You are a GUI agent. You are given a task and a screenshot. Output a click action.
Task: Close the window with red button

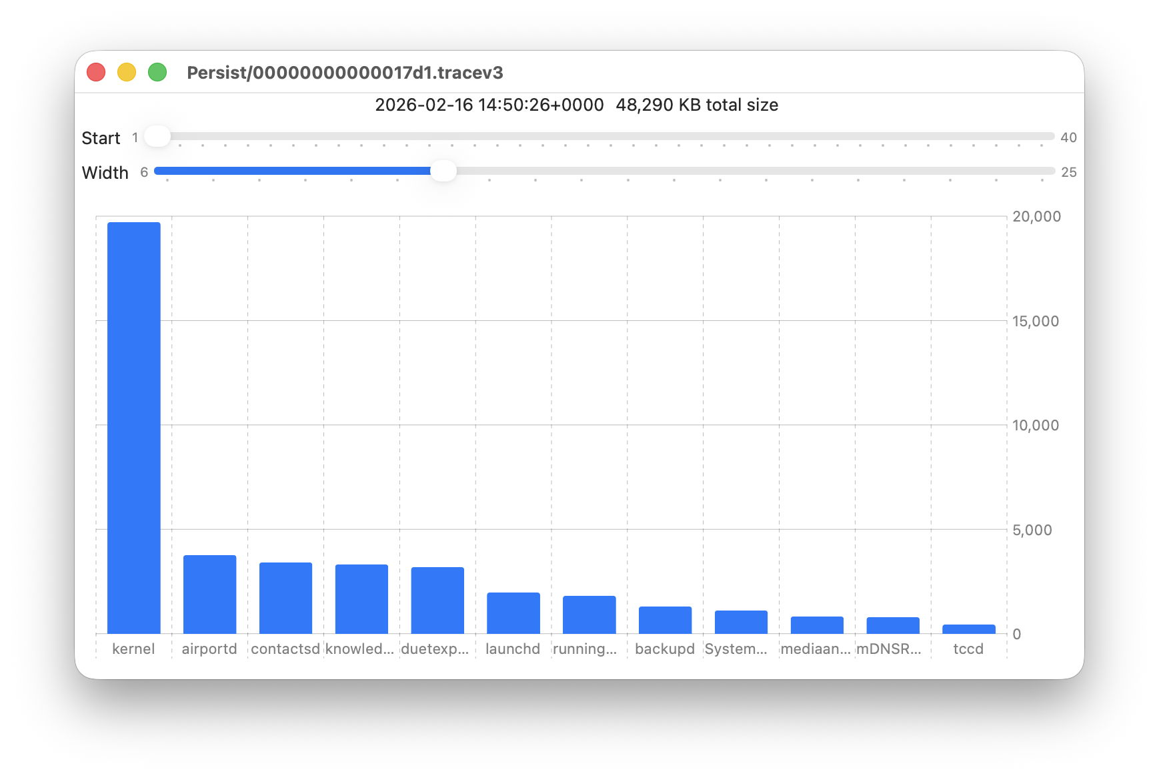pos(96,72)
